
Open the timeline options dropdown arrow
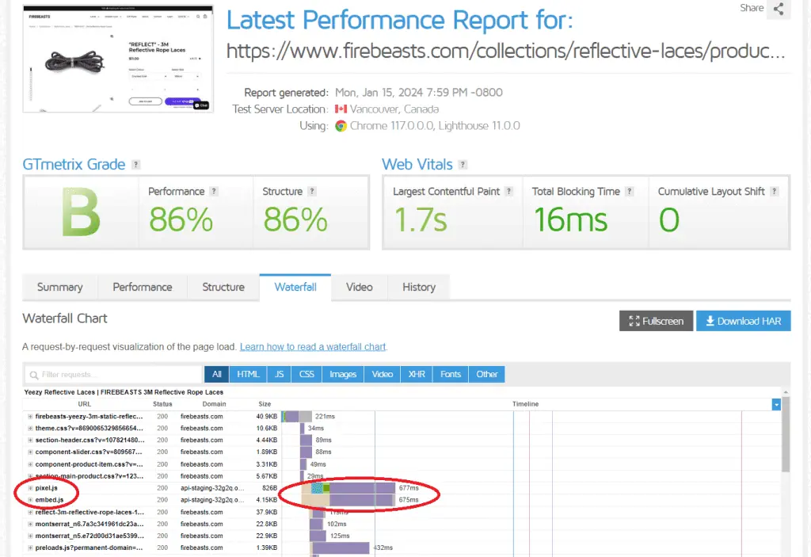(776, 404)
